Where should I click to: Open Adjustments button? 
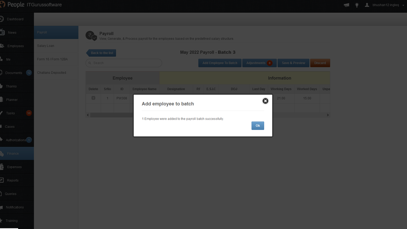[259, 63]
